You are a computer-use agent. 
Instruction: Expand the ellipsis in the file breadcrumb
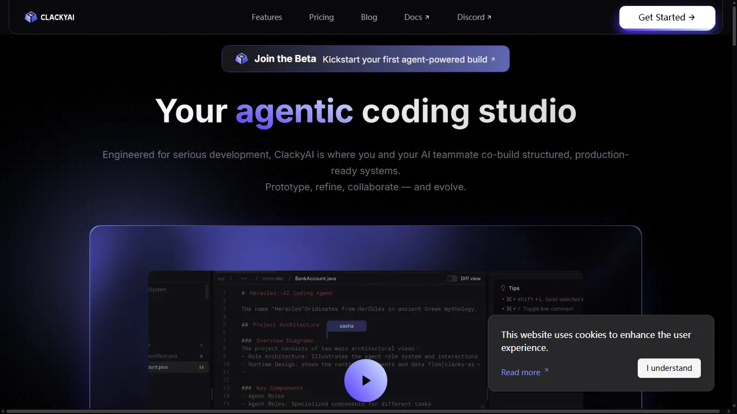click(244, 279)
